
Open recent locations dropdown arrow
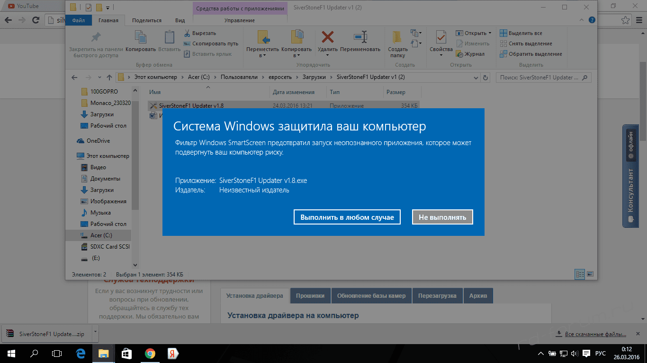pos(99,77)
